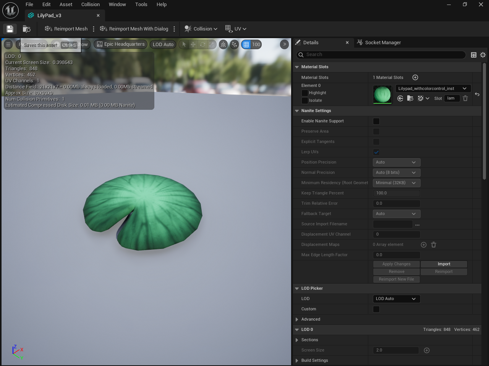Enable Nanite Support checkbox

tap(376, 121)
